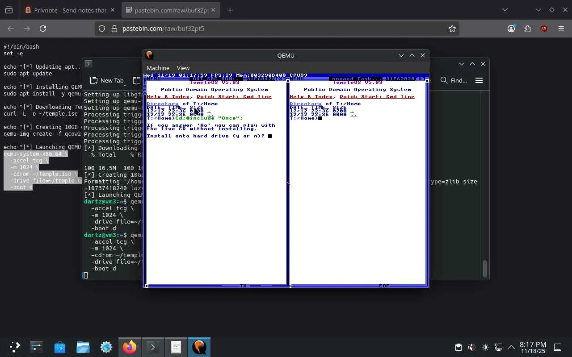This screenshot has height=357, width=572.
Task: Open the '..' parent entry in right pane
Action: click(x=354, y=115)
